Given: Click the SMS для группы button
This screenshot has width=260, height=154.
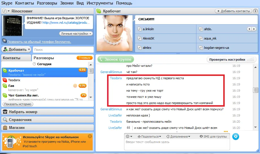Looking at the screenshot, I should click(213, 137).
